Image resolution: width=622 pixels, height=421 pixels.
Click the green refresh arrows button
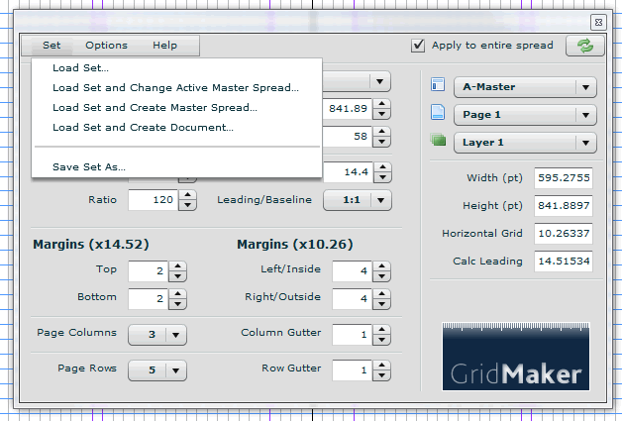click(585, 46)
